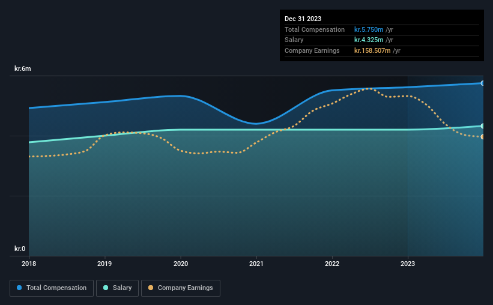493x305 pixels.
Task: Select the blue Total Compensation end marker
Action: (482, 83)
